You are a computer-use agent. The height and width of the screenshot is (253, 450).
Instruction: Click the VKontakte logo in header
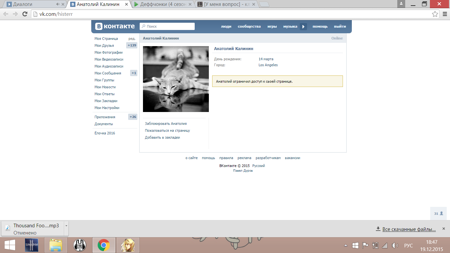115,26
